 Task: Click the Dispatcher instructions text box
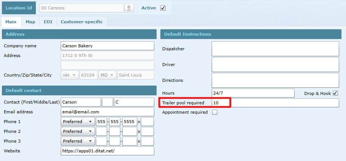[x=275, y=49]
